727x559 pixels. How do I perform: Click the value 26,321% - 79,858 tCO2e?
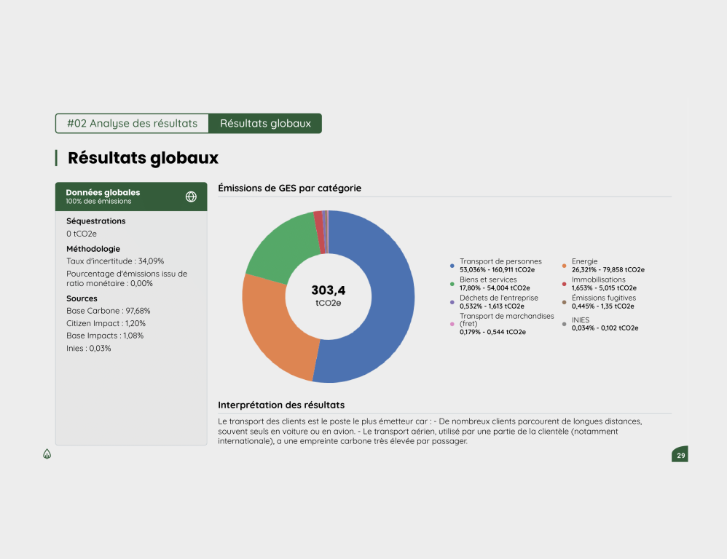click(x=608, y=269)
